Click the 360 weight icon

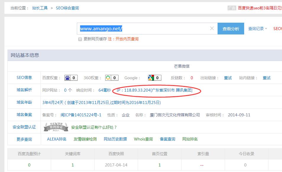[x=108, y=78]
